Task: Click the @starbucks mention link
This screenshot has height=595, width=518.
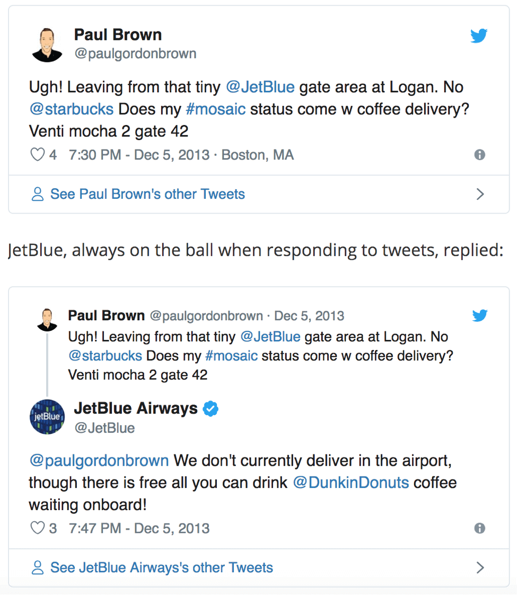Action: coord(72,109)
